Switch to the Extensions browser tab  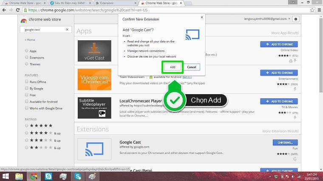pos(116,3)
